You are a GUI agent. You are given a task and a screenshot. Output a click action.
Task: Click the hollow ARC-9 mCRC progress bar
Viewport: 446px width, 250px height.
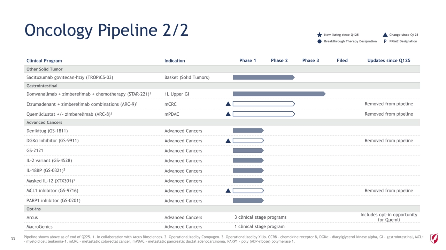point(264,103)
